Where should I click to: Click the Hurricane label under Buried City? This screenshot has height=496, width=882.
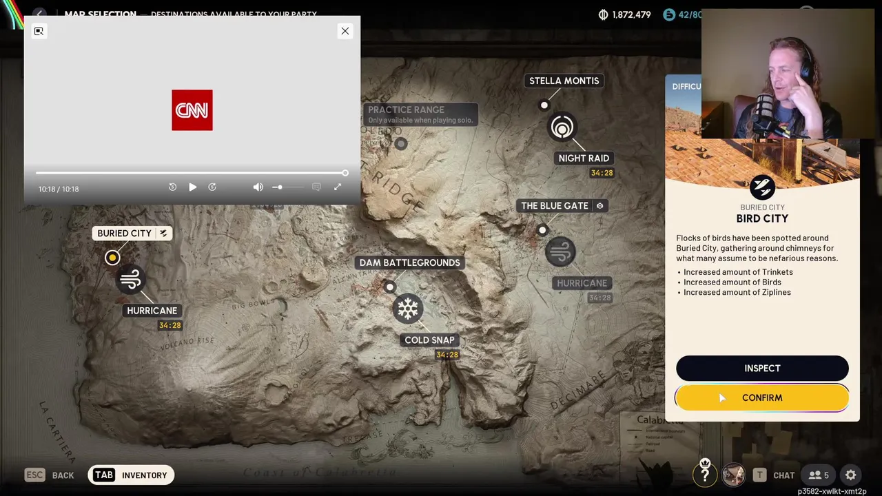point(152,311)
